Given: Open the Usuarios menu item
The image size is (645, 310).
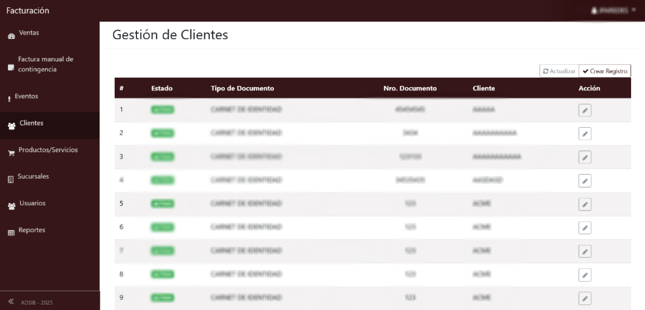Looking at the screenshot, I should pos(32,203).
